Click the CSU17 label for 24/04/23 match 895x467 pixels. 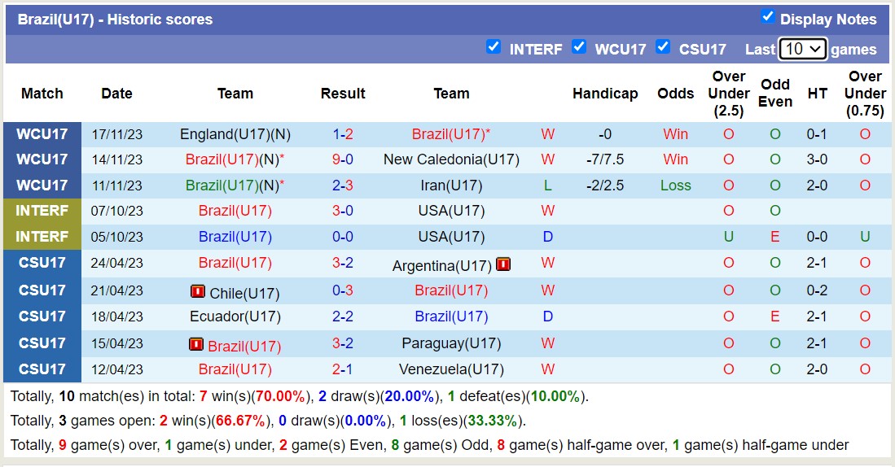(42, 263)
